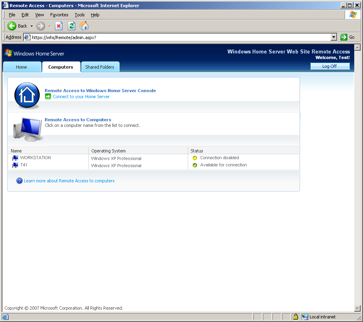363x322 pixels.
Task: Click the Remote Access to Computers heading
Action: (78, 120)
